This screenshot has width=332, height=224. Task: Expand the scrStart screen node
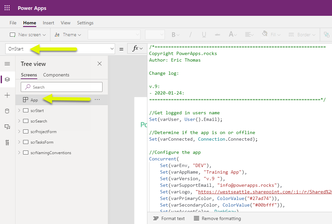coord(19,110)
